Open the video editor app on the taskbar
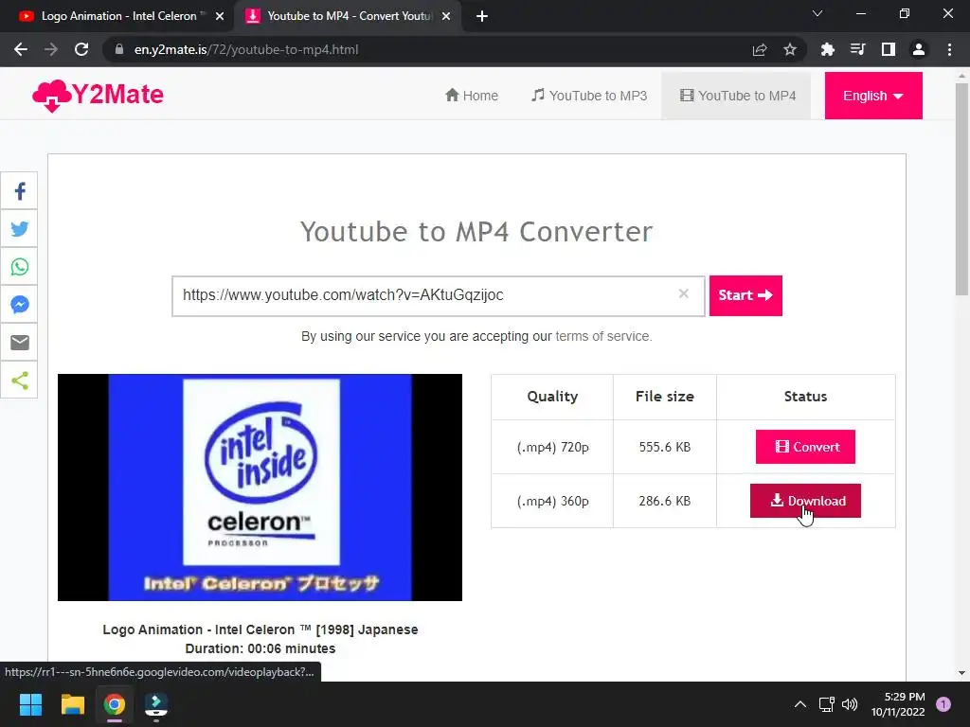The height and width of the screenshot is (727, 970). pos(156,704)
